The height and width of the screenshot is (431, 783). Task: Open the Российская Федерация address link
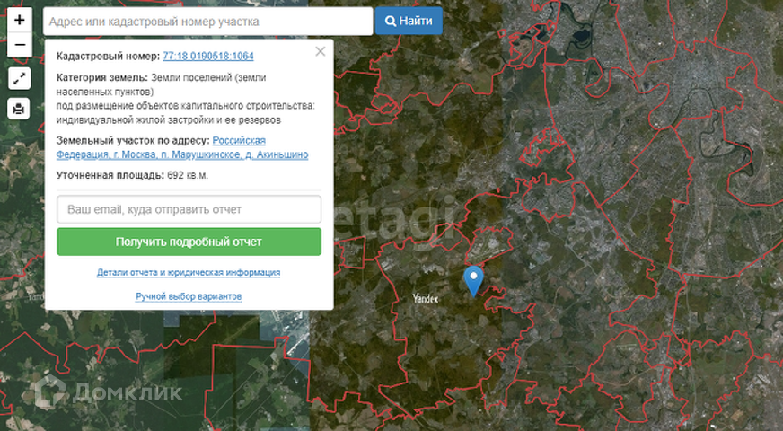click(x=182, y=147)
